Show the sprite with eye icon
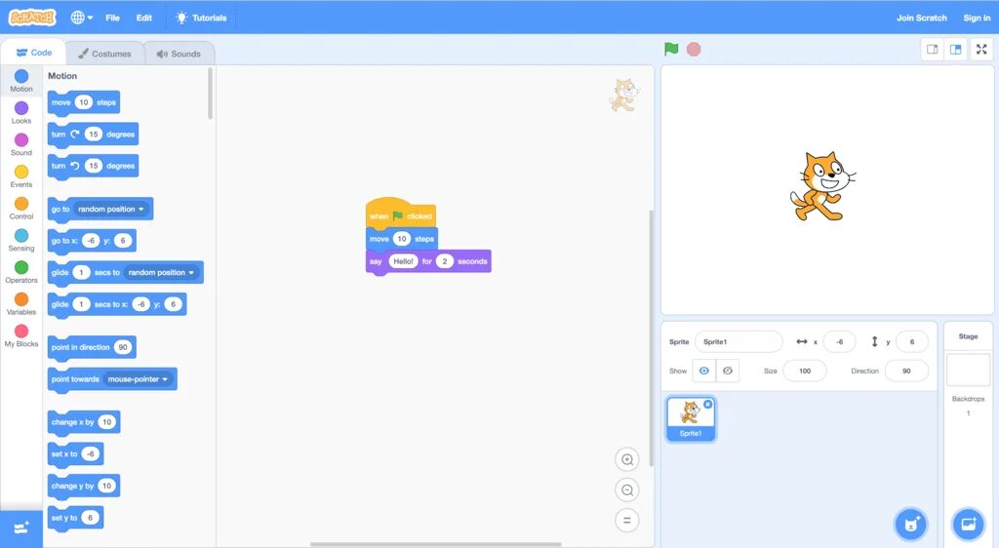999x548 pixels. click(x=704, y=371)
